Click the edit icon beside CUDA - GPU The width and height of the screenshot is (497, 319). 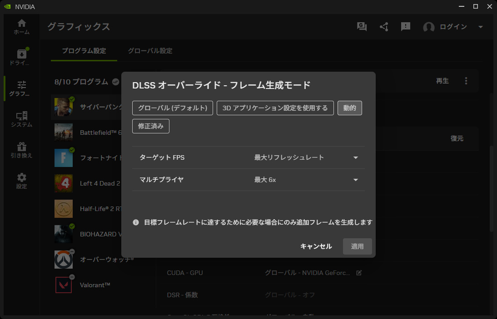click(x=359, y=273)
